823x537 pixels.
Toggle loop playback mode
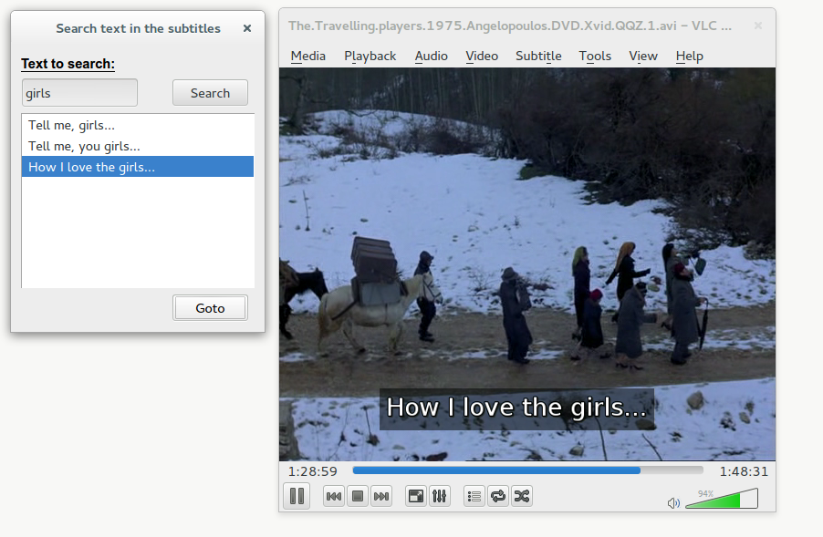tap(498, 496)
